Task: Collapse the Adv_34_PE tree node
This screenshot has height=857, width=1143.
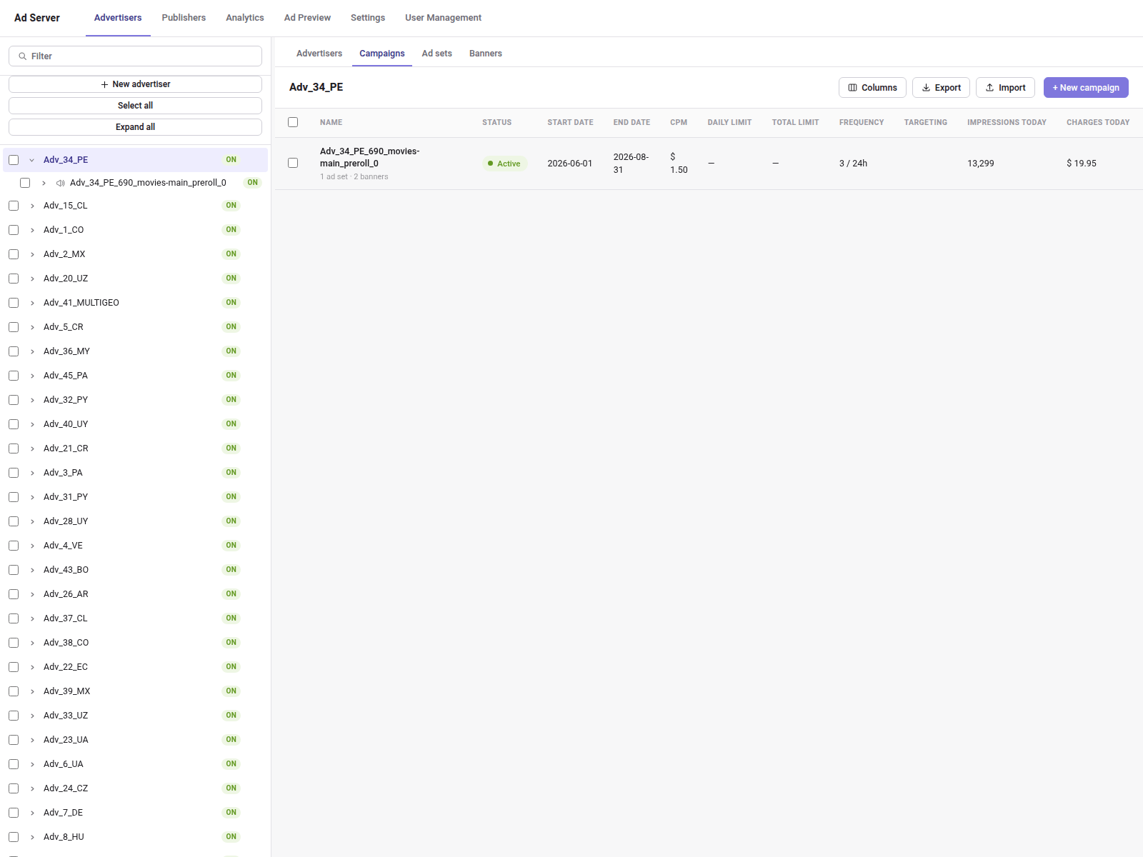Action: coord(31,160)
